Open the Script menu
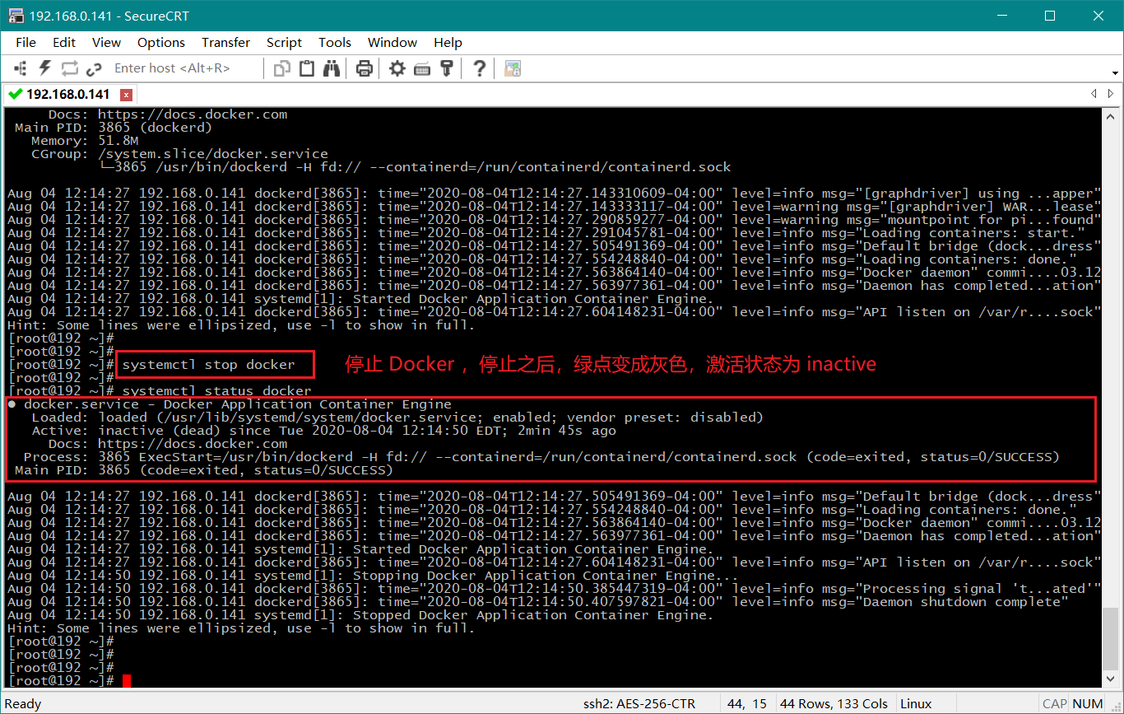The width and height of the screenshot is (1124, 714). (284, 42)
